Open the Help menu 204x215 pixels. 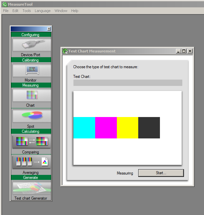pyautogui.click(x=74, y=11)
